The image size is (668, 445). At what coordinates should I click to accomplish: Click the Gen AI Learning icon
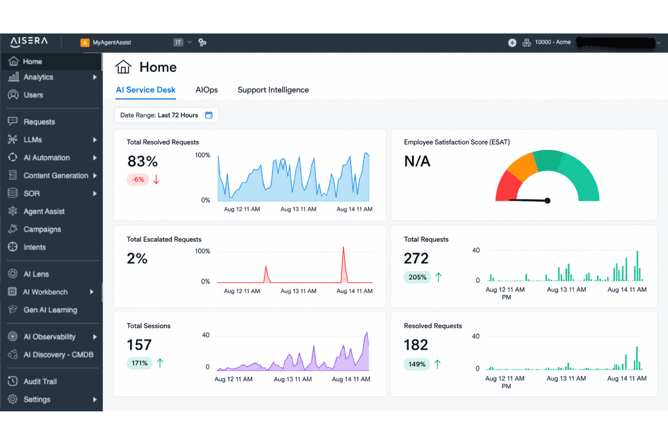coord(13,309)
